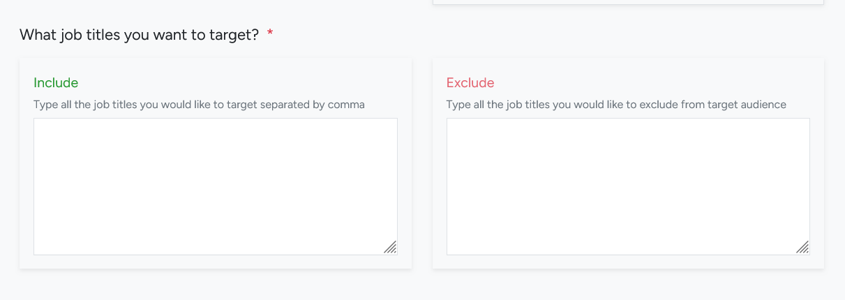This screenshot has height=300, width=845.
Task: Click the Include hint about separating by comma
Action: [x=199, y=105]
